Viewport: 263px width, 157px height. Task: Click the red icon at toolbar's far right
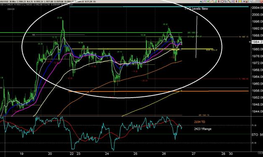261,1
